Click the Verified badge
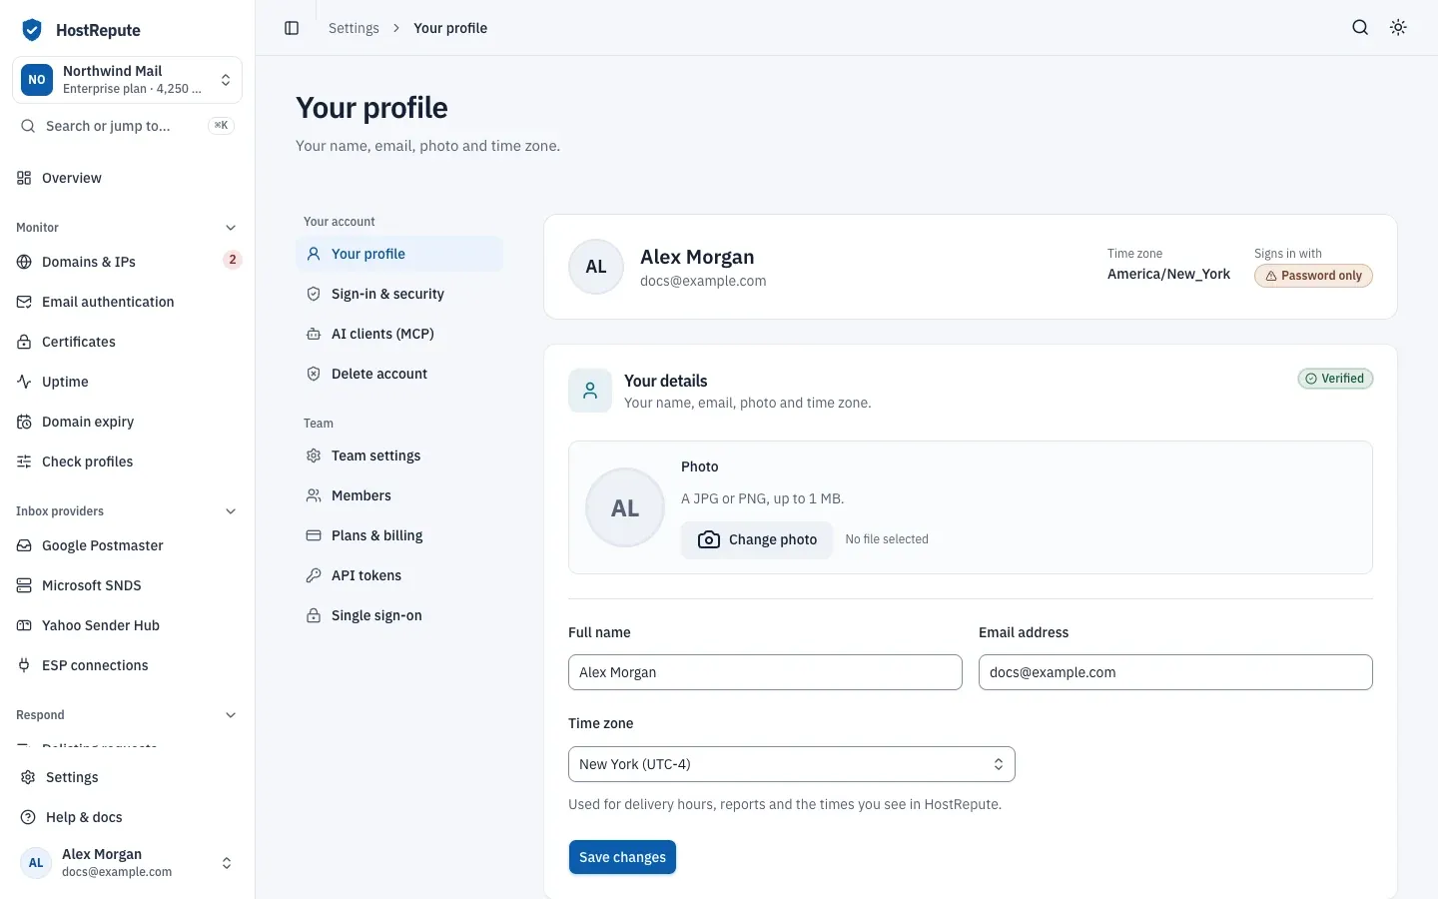1438x899 pixels. click(x=1335, y=379)
